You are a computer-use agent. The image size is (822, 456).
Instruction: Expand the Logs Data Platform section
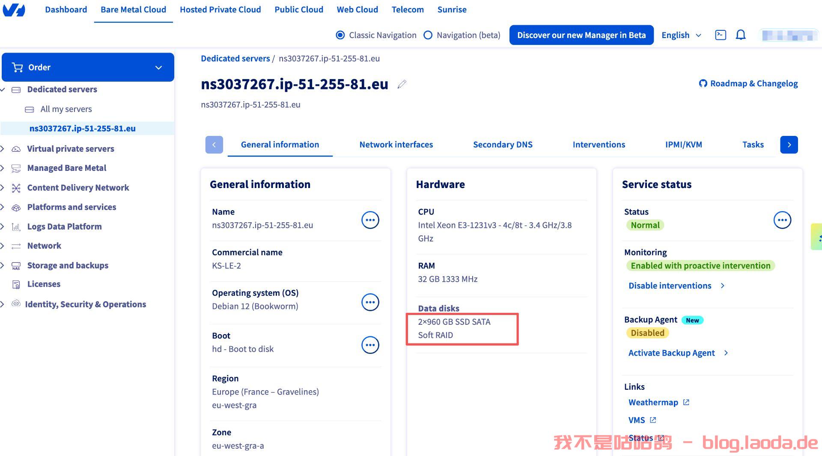(3, 227)
